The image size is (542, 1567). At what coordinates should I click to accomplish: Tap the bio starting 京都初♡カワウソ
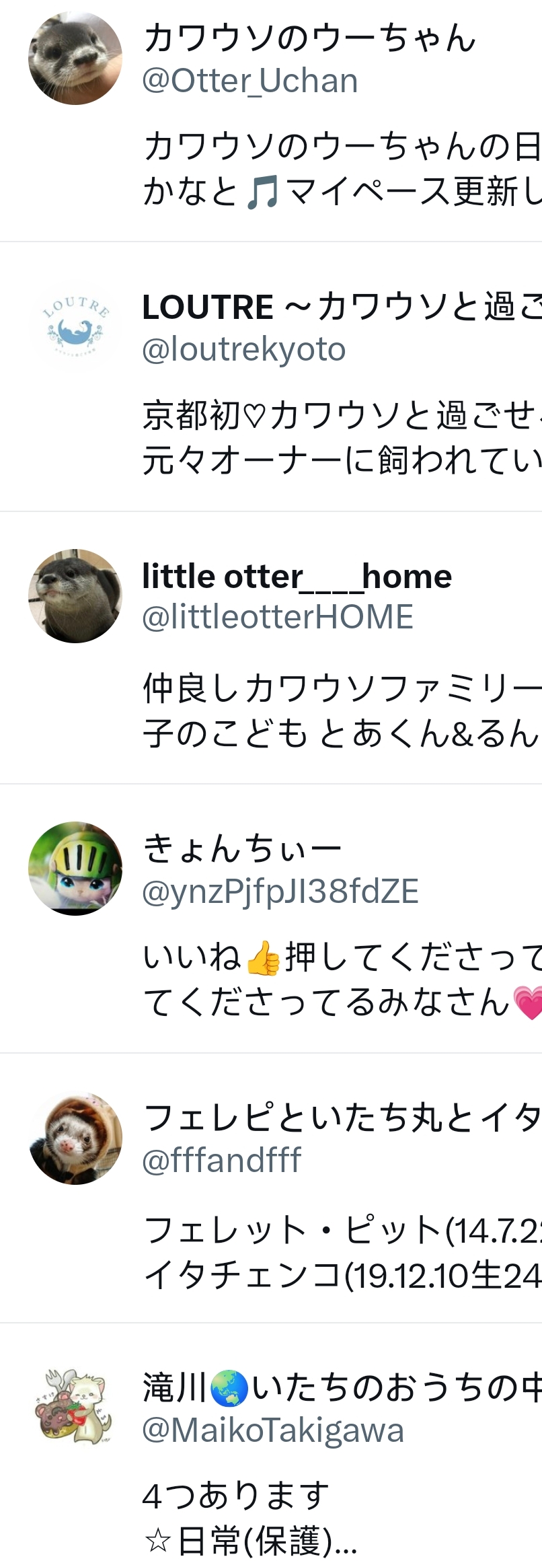coord(342,437)
